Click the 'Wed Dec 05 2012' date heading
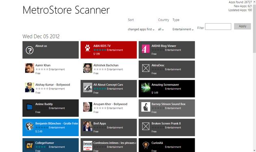 [x=41, y=36]
